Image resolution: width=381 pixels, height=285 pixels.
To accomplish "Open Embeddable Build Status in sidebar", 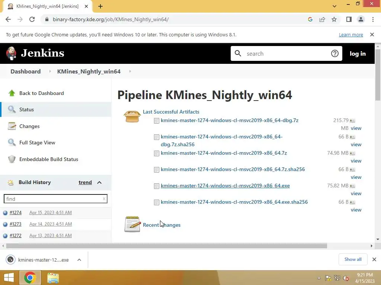I will [49, 159].
